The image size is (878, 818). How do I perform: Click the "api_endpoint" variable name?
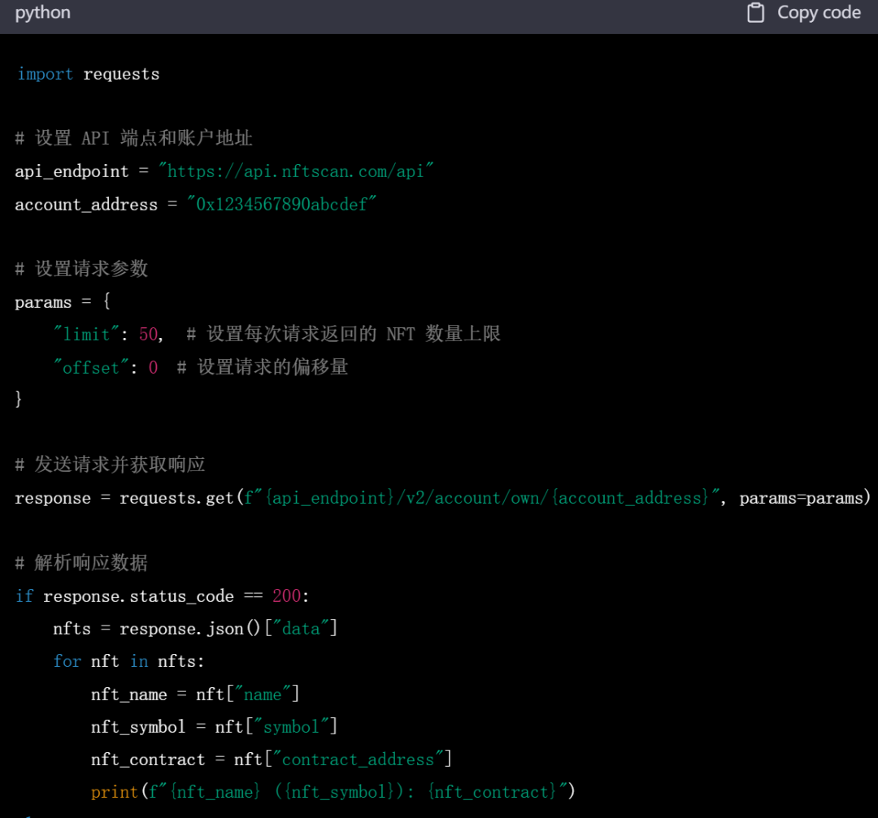pyautogui.click(x=72, y=171)
